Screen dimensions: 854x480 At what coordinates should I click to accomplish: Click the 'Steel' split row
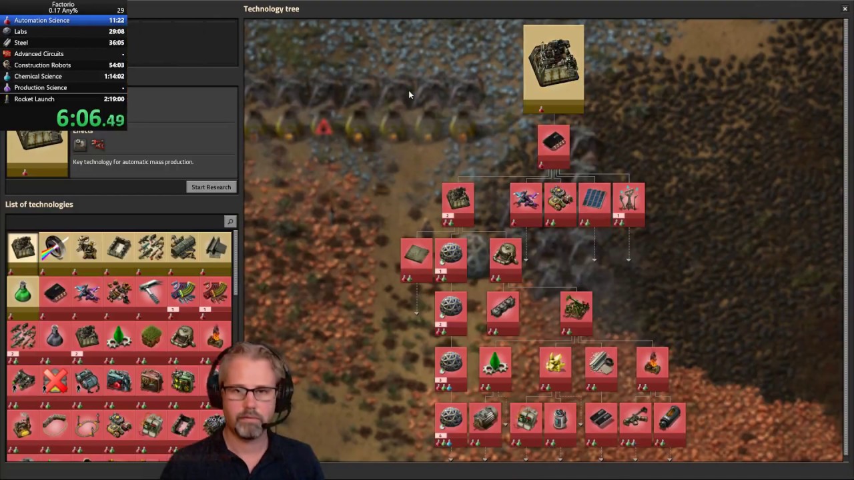pos(63,43)
